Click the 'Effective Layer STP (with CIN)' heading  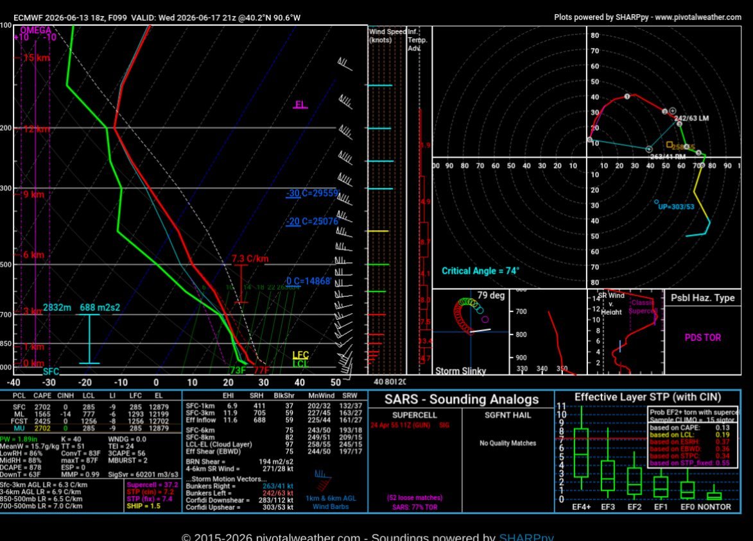pos(648,397)
